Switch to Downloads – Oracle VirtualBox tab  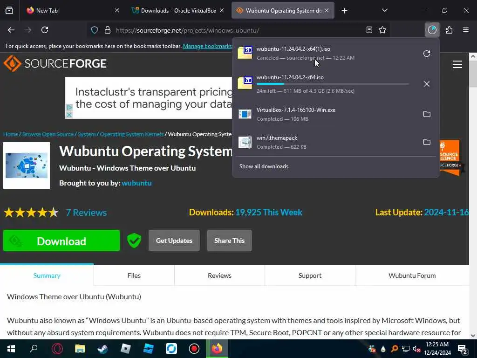tap(178, 10)
